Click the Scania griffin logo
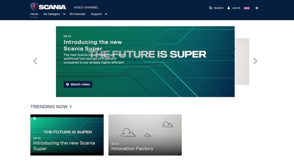Screen dimensions: 294x165 [34, 7]
